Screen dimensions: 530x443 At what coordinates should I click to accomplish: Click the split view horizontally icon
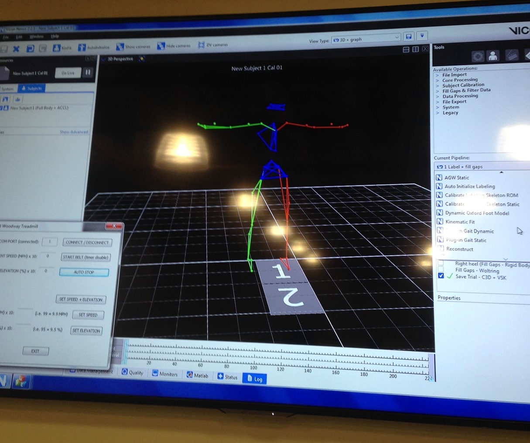pos(406,50)
